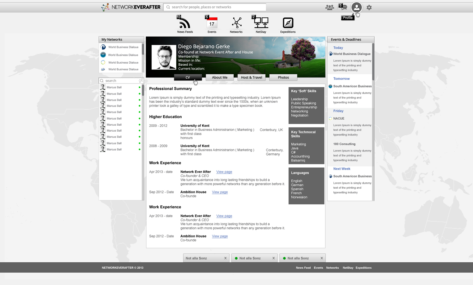Open the Events calendar icon
This screenshot has height=285, width=473.
(x=212, y=23)
